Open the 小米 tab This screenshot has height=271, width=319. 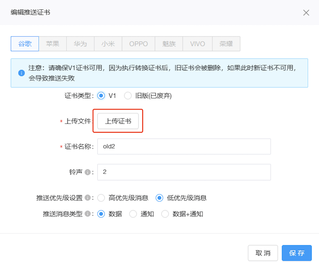108,44
